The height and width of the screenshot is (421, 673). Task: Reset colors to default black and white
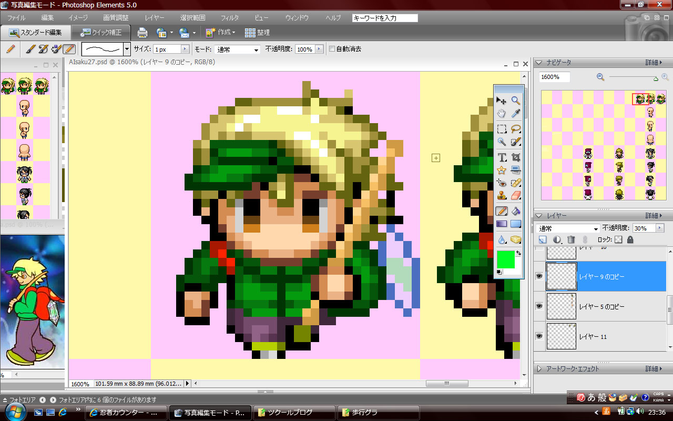499,272
